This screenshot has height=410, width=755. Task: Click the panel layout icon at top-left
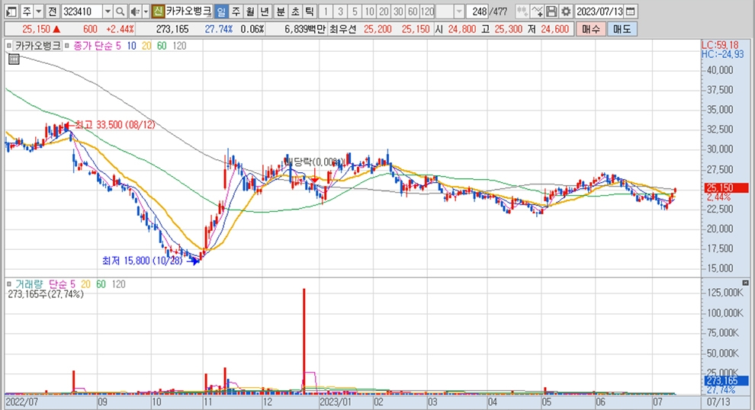9,11
